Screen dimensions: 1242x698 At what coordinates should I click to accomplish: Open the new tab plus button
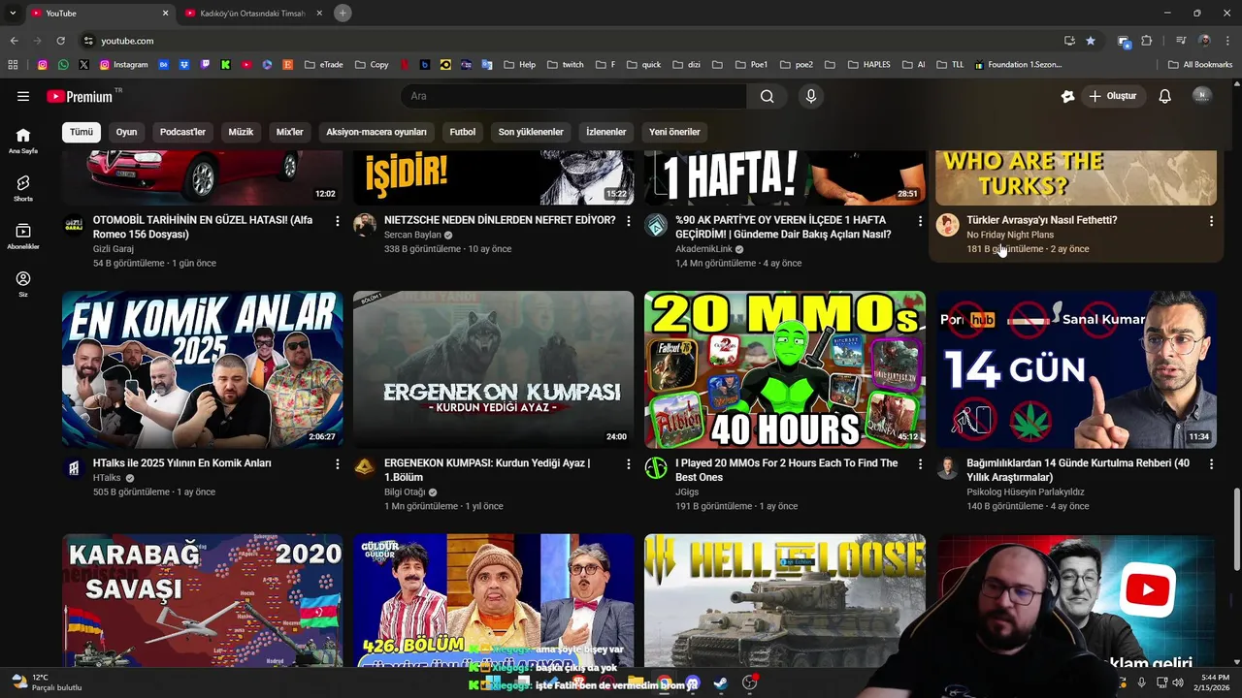click(343, 13)
